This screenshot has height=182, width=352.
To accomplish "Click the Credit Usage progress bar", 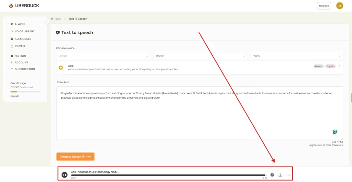I will pos(25,92).
